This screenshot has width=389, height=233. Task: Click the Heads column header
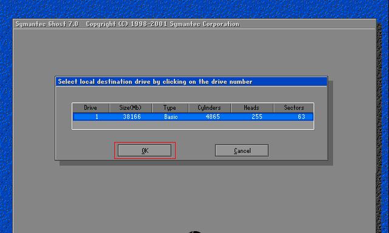click(252, 108)
